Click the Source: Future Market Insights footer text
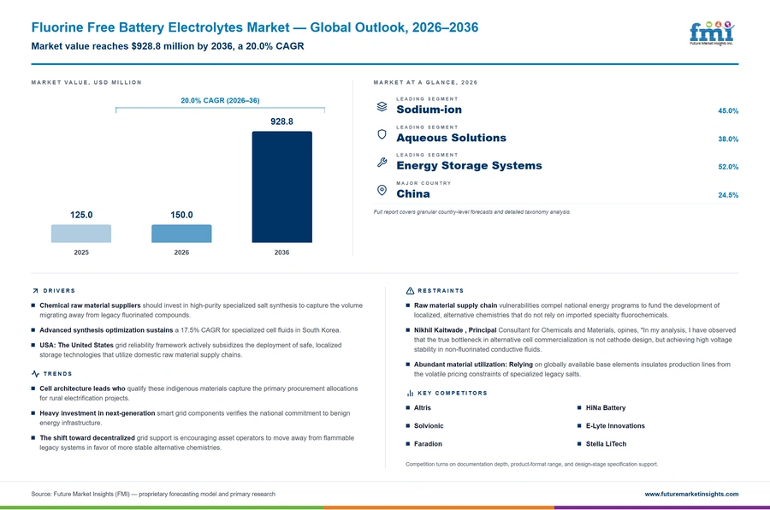This screenshot has height=510, width=770. click(x=153, y=495)
